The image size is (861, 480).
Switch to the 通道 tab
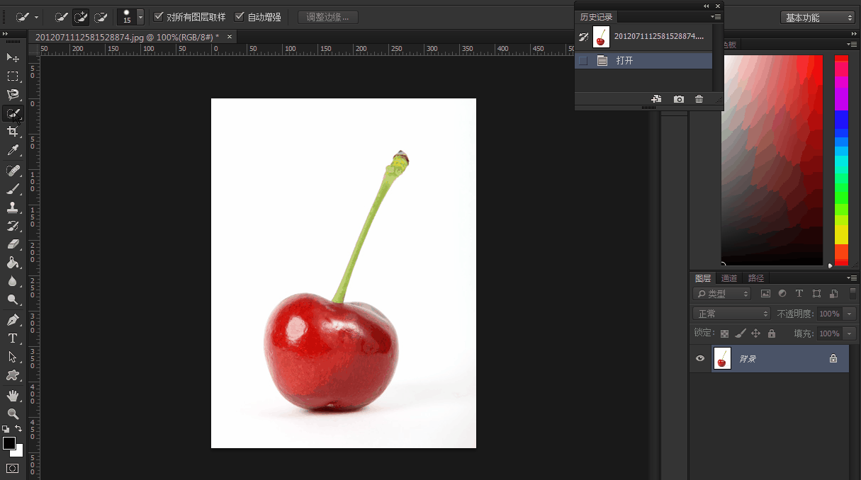[x=729, y=278]
